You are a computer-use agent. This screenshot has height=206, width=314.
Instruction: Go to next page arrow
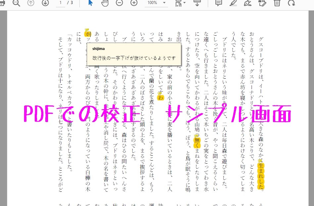(45, 3)
